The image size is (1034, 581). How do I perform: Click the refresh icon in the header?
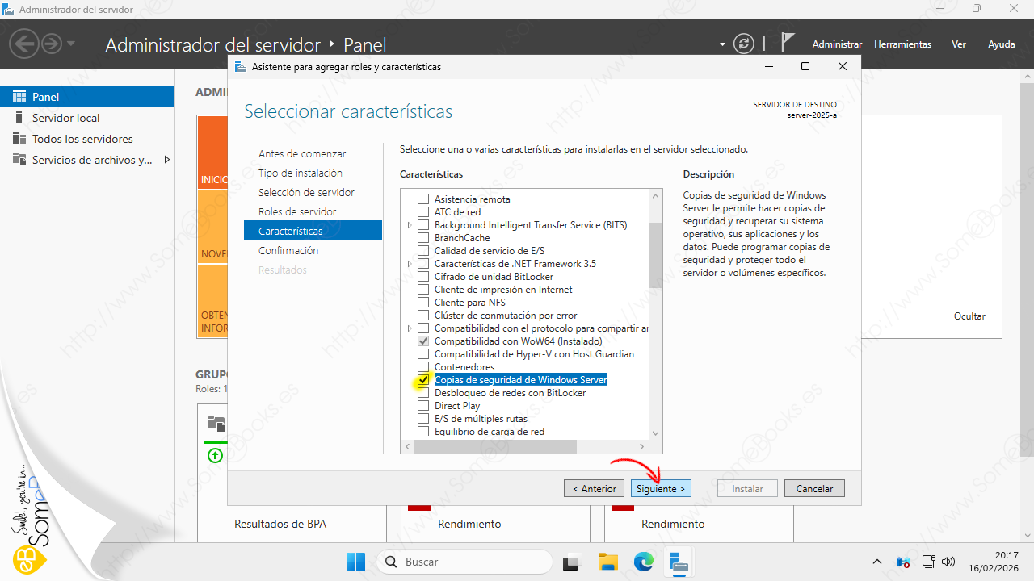743,44
